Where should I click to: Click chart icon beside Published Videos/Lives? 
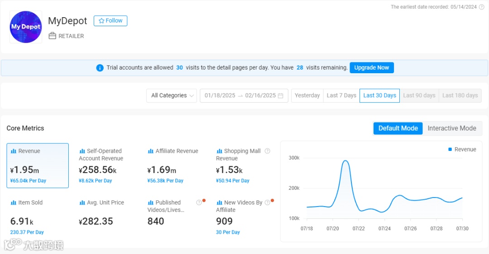(151, 202)
